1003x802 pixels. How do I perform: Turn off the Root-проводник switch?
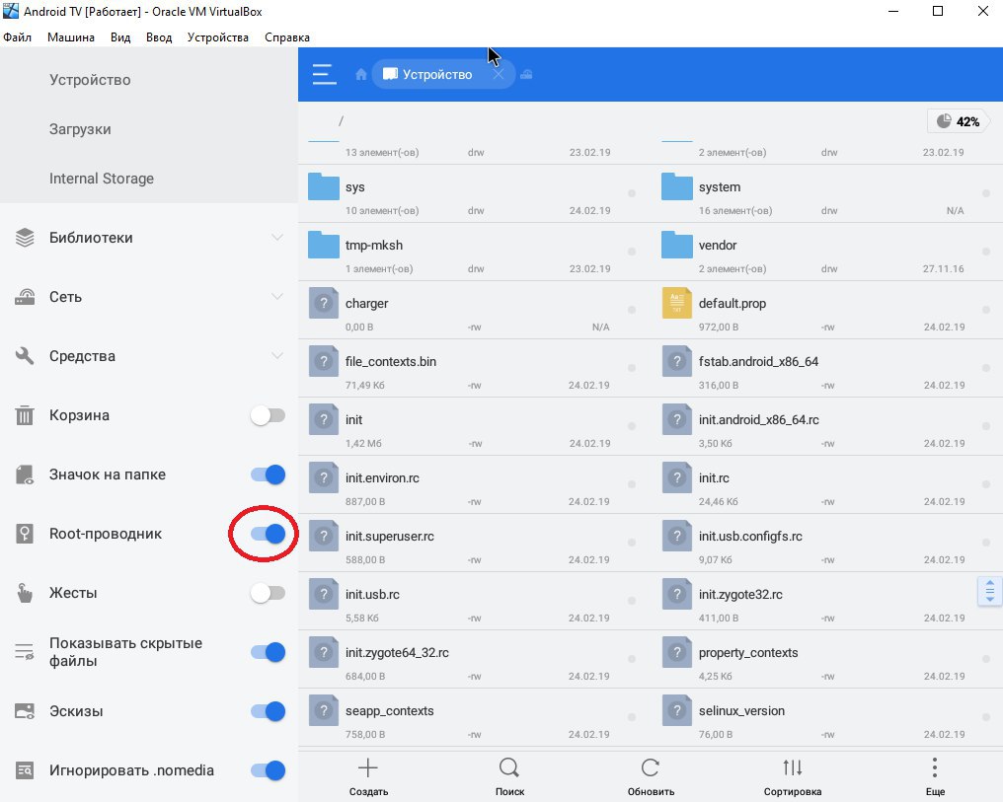[268, 534]
